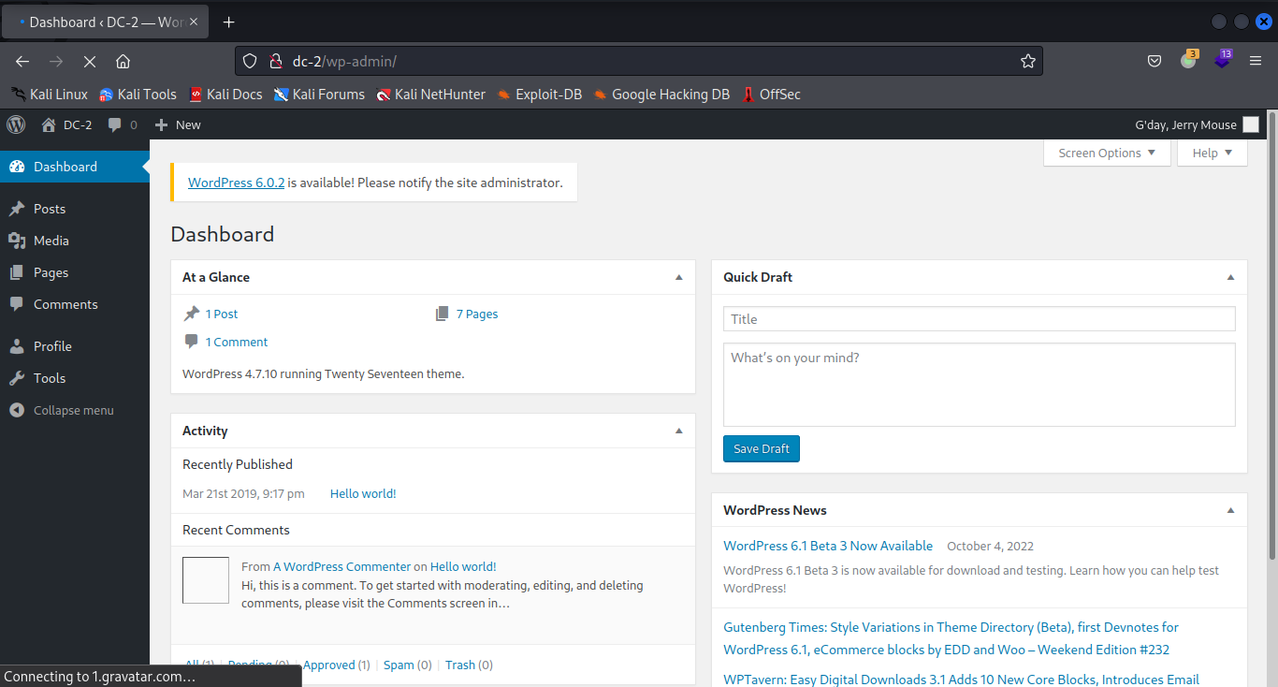The width and height of the screenshot is (1278, 687).
Task: Click the Tools wrench icon
Action: [x=17, y=378]
